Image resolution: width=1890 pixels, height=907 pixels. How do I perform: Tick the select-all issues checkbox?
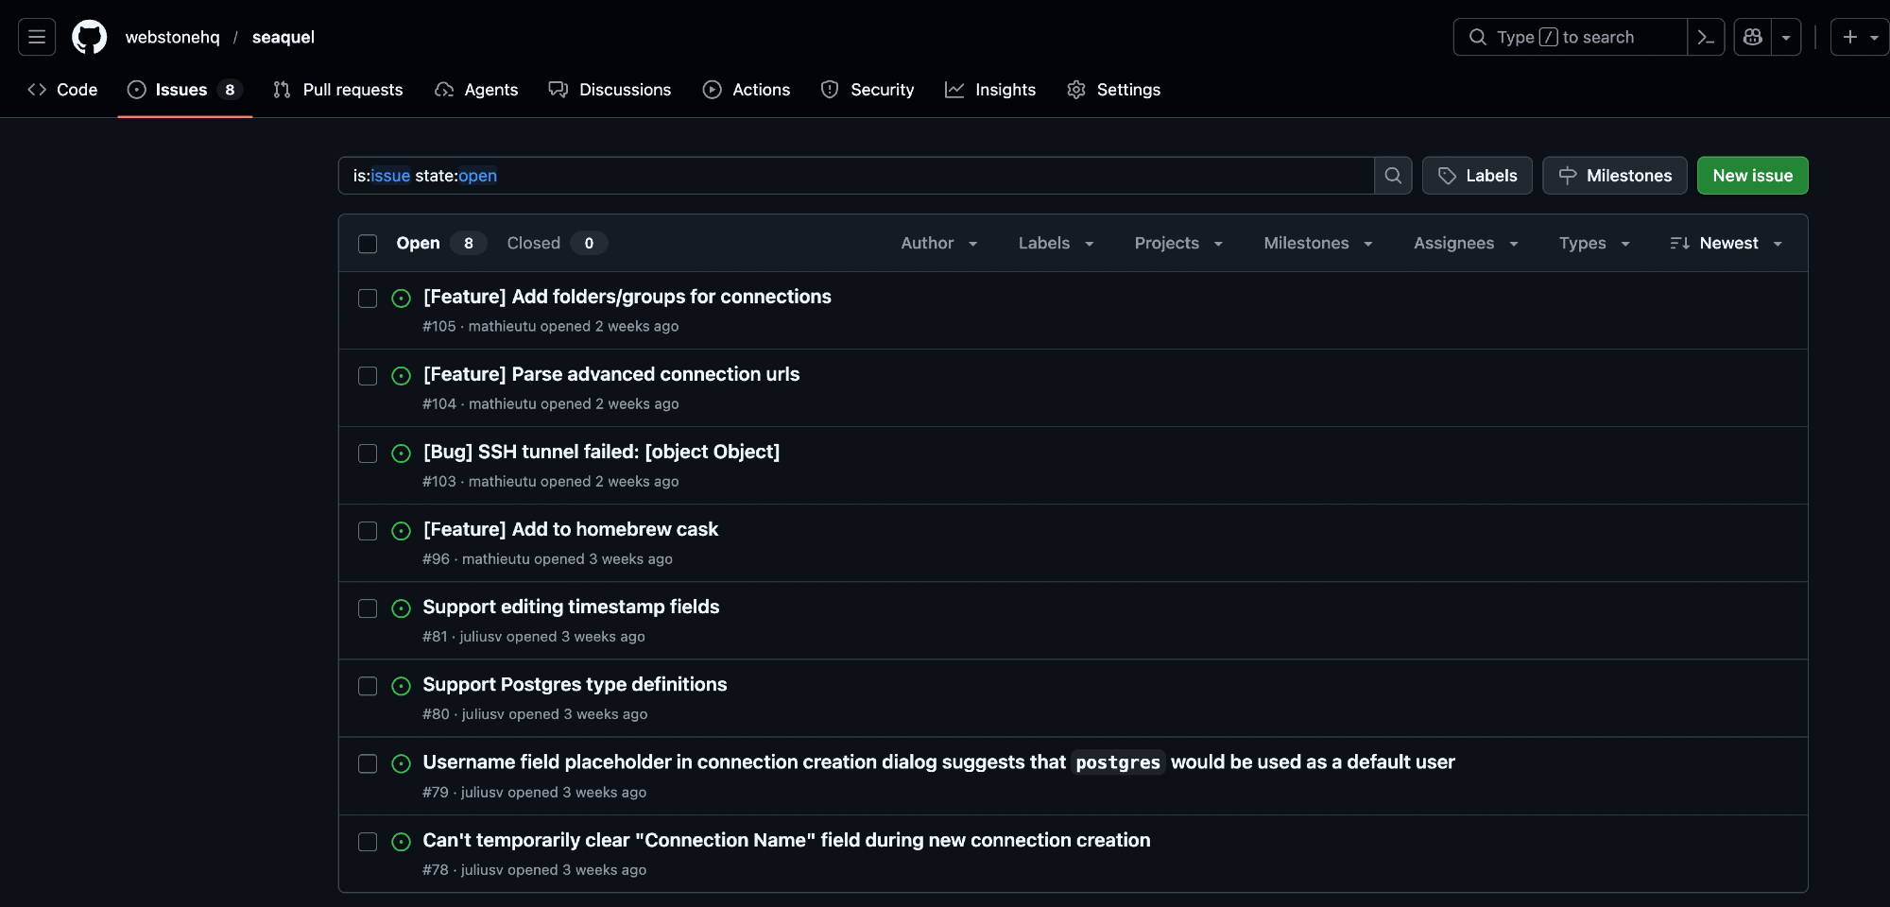368,244
